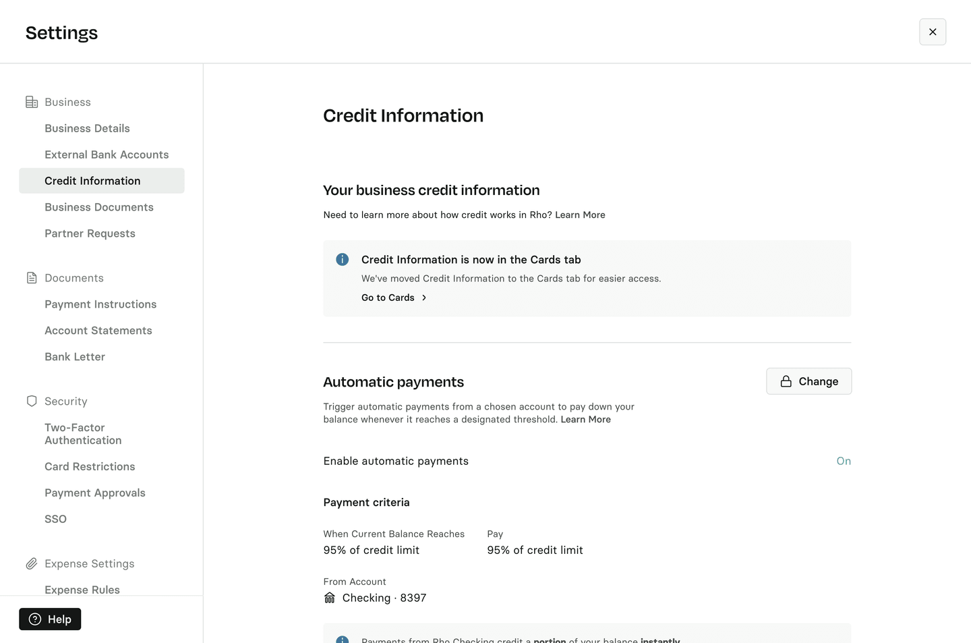Open Two-Factor Authentication settings
The height and width of the screenshot is (643, 971).
(83, 434)
